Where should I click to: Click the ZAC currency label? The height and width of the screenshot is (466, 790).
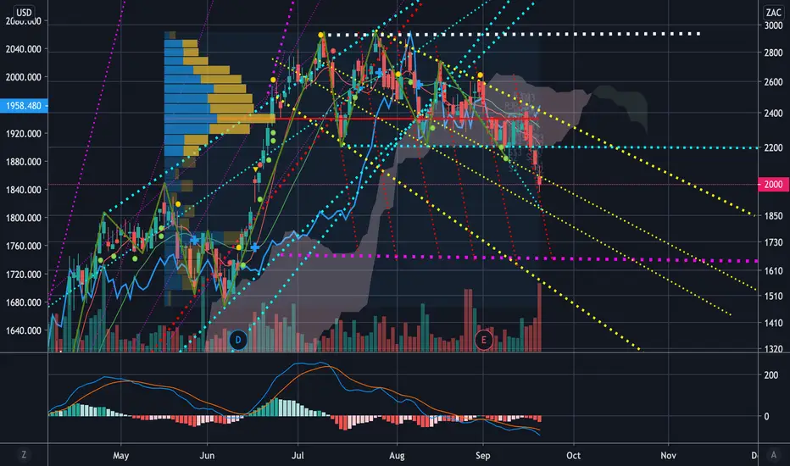point(773,13)
